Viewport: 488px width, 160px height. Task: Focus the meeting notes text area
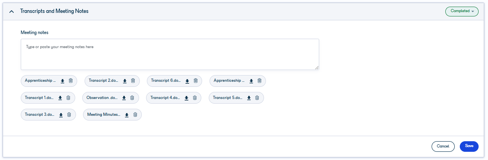click(x=170, y=54)
